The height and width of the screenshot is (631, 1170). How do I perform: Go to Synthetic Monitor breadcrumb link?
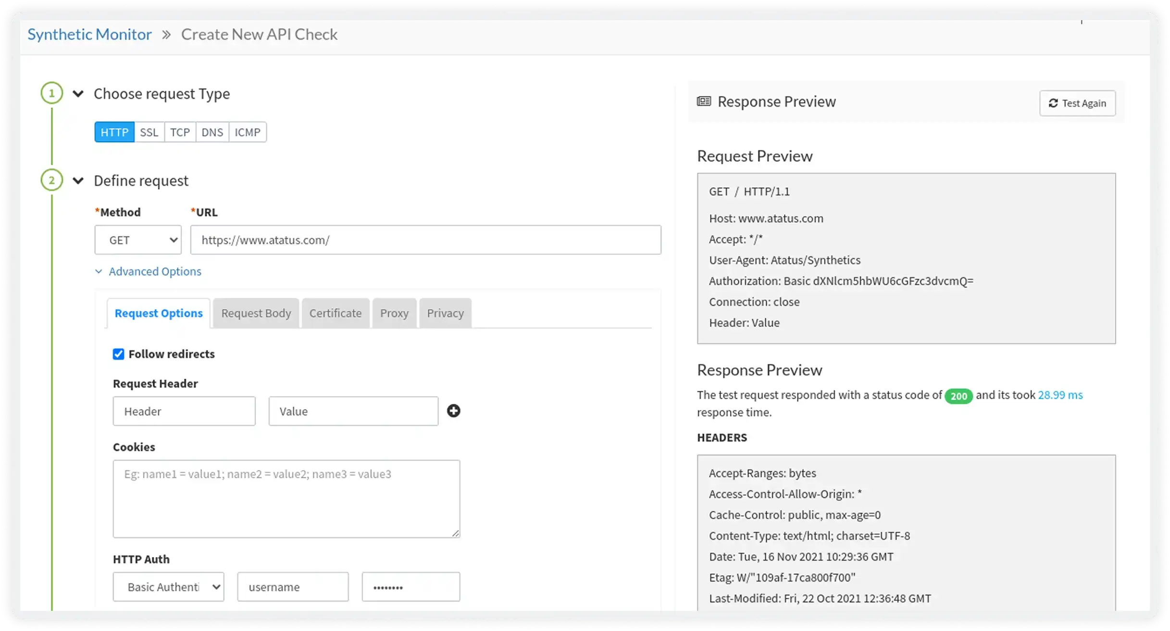pos(89,35)
